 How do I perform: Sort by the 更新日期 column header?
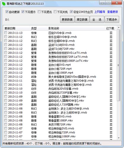(17, 28)
